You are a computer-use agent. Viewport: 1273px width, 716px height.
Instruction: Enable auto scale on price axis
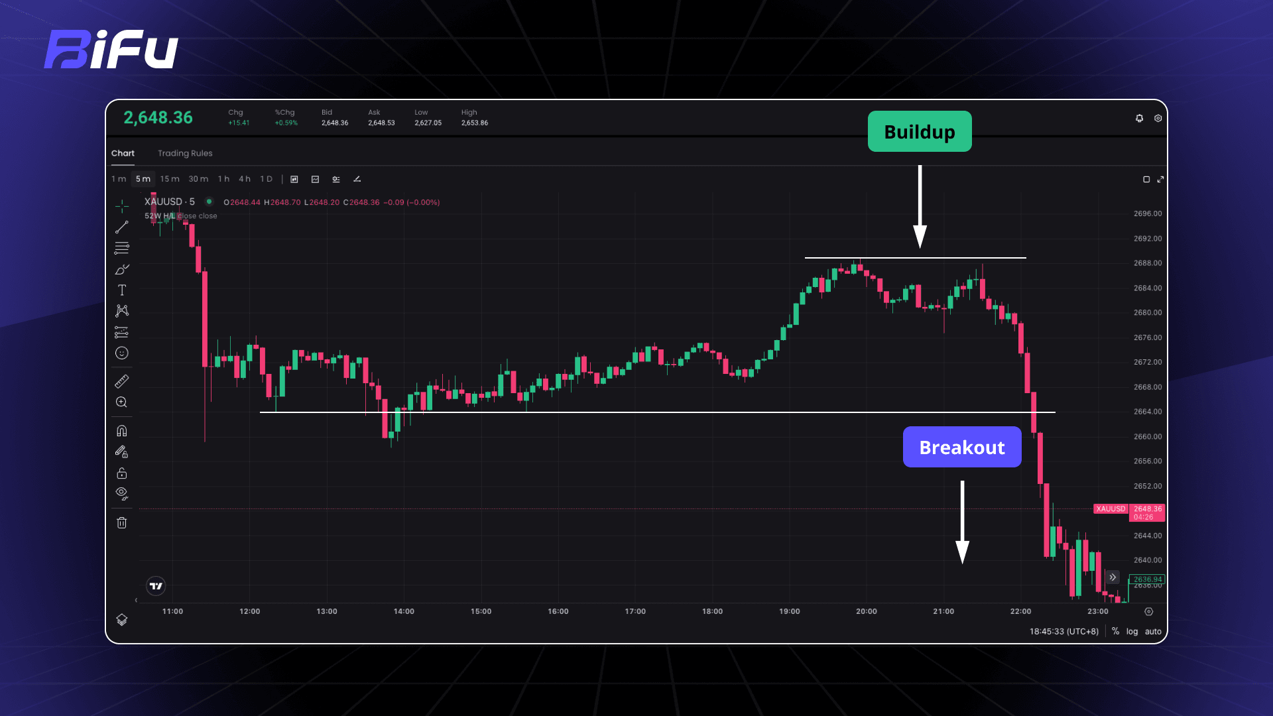coord(1153,631)
